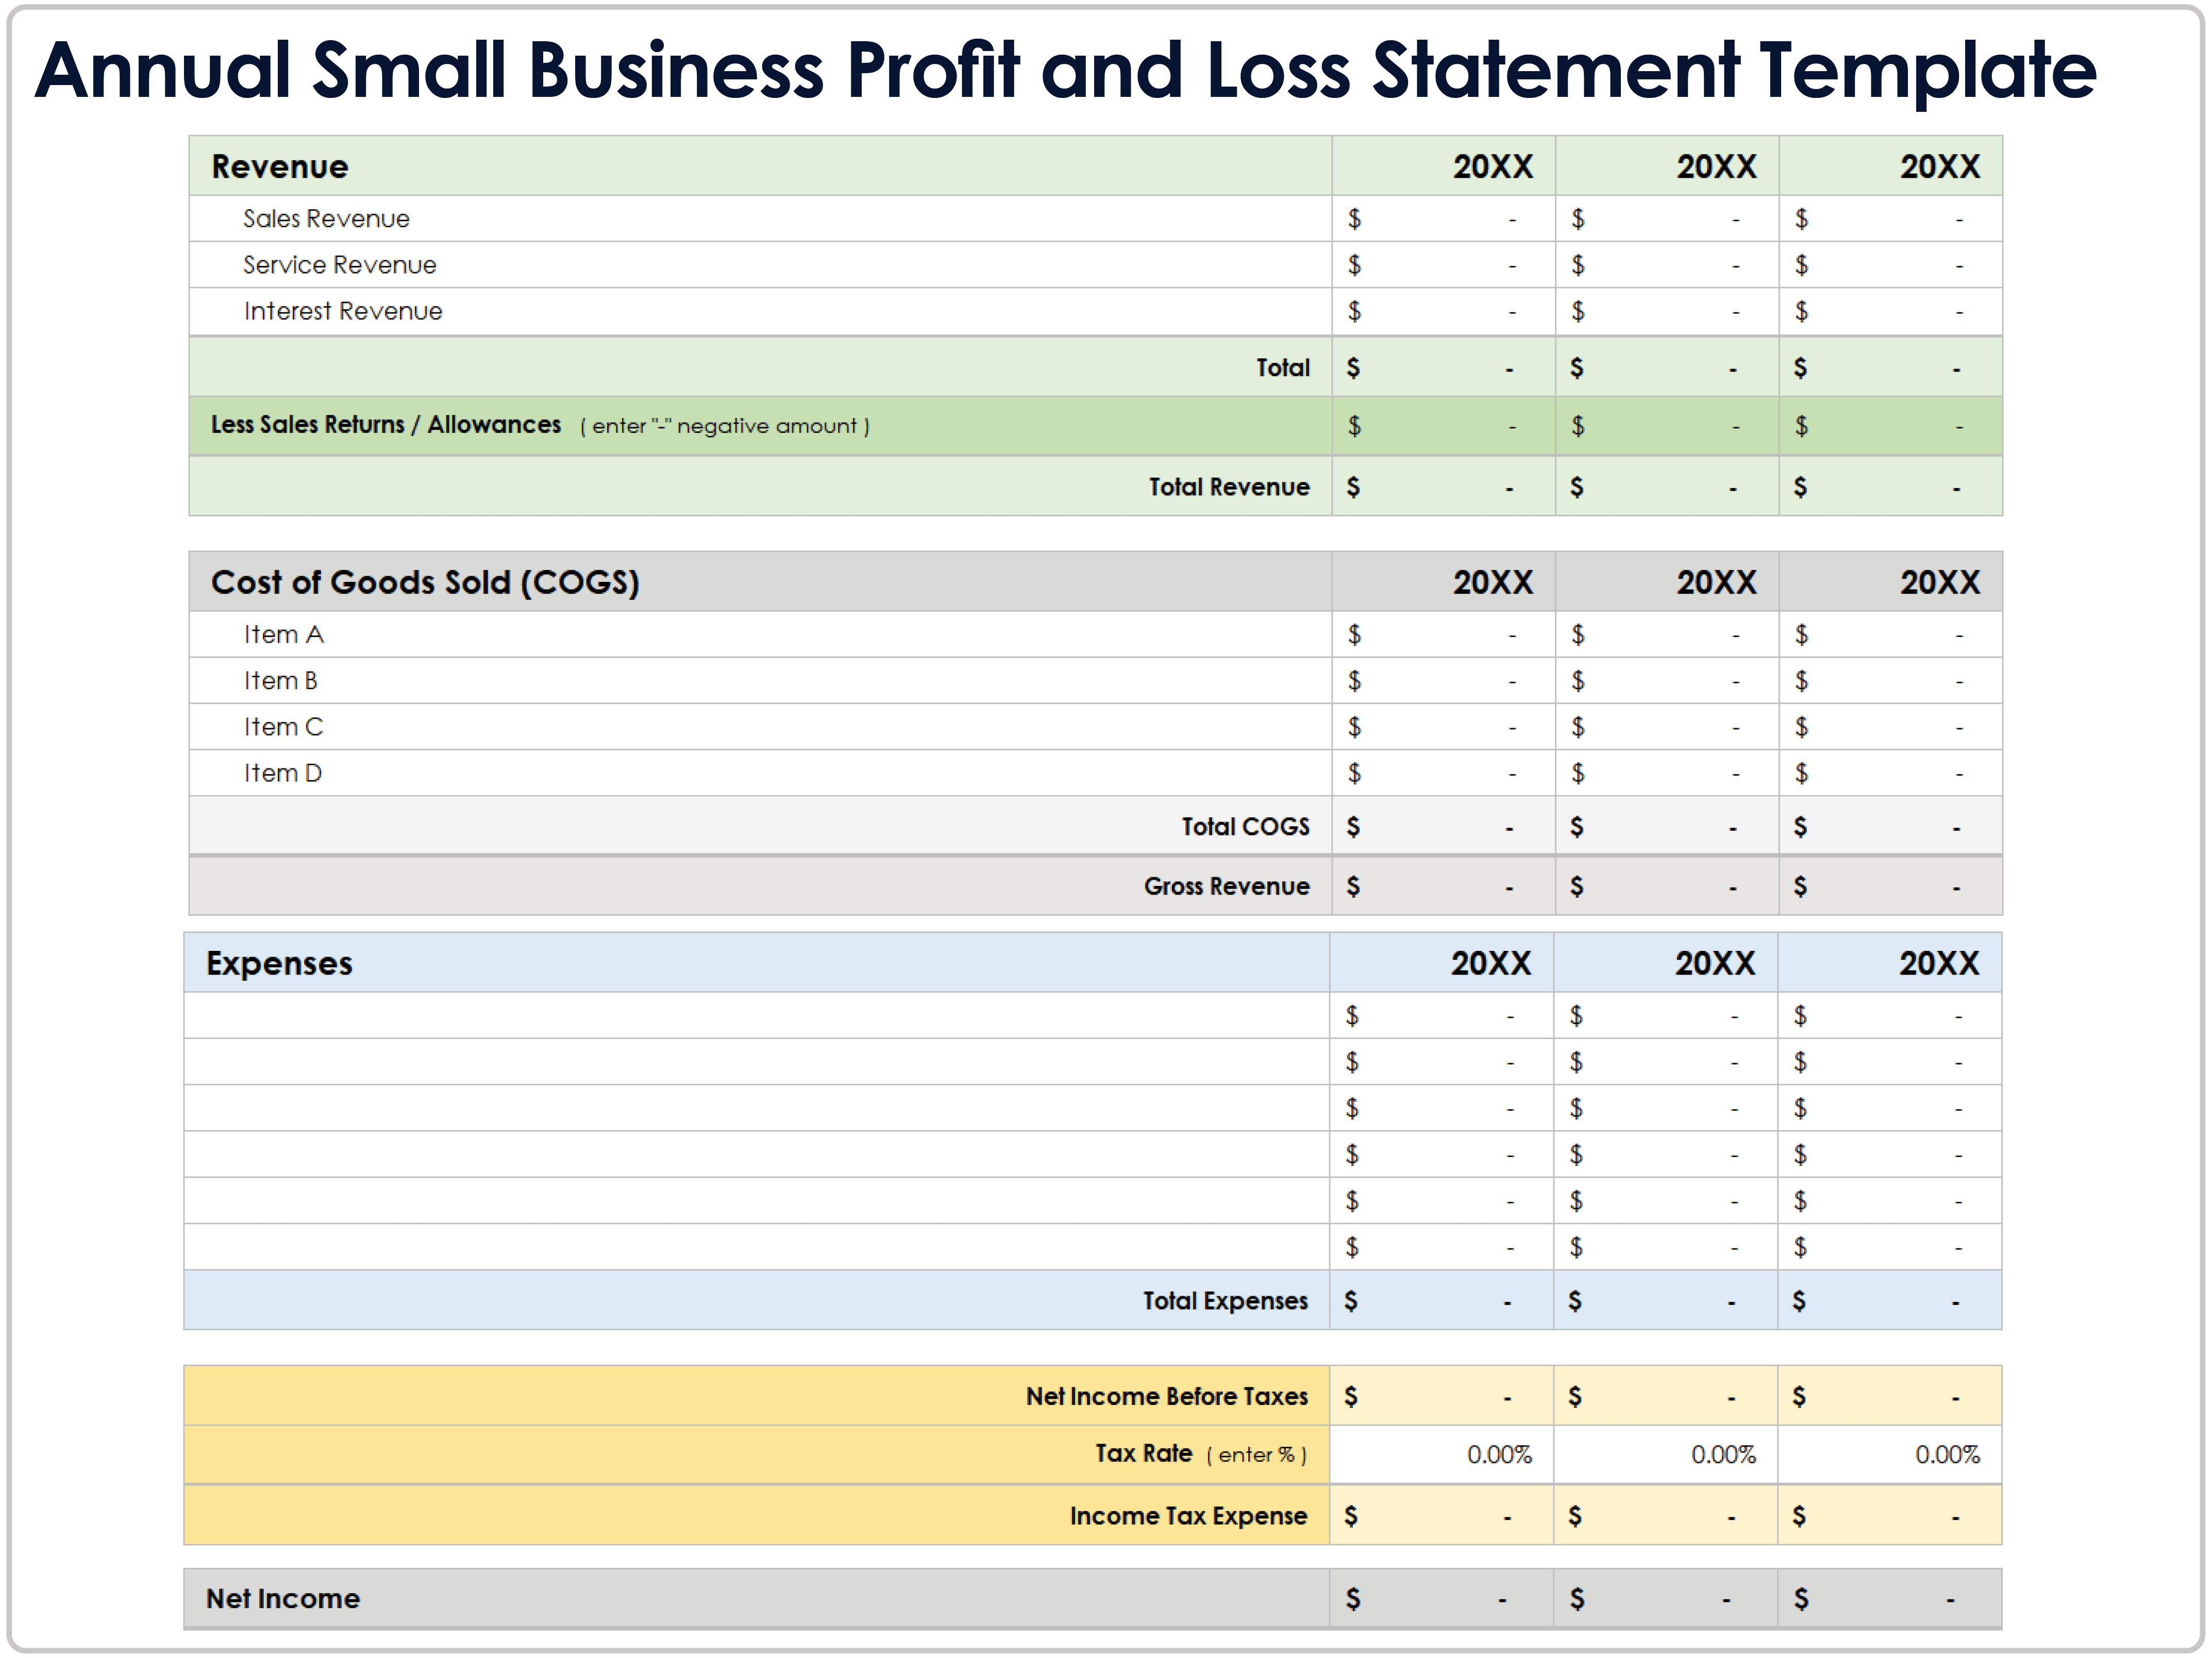Select the Revenue section header
The height and width of the screenshot is (1658, 2212).
coord(280,167)
